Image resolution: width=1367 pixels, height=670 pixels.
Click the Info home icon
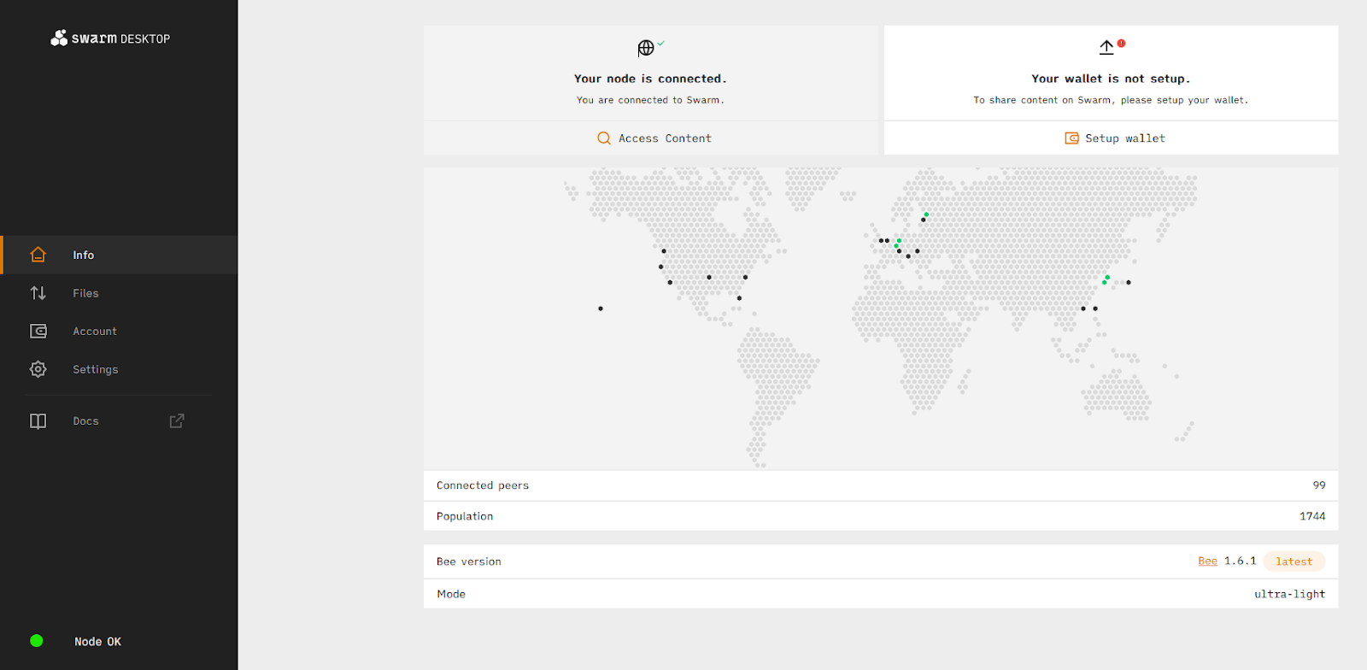click(38, 255)
